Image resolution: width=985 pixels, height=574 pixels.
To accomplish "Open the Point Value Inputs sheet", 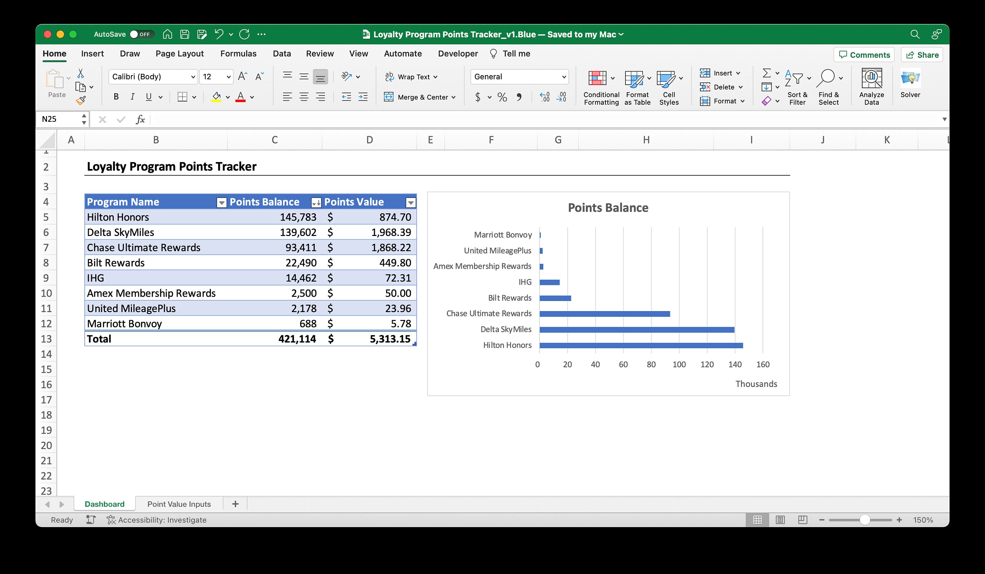I will coord(179,504).
